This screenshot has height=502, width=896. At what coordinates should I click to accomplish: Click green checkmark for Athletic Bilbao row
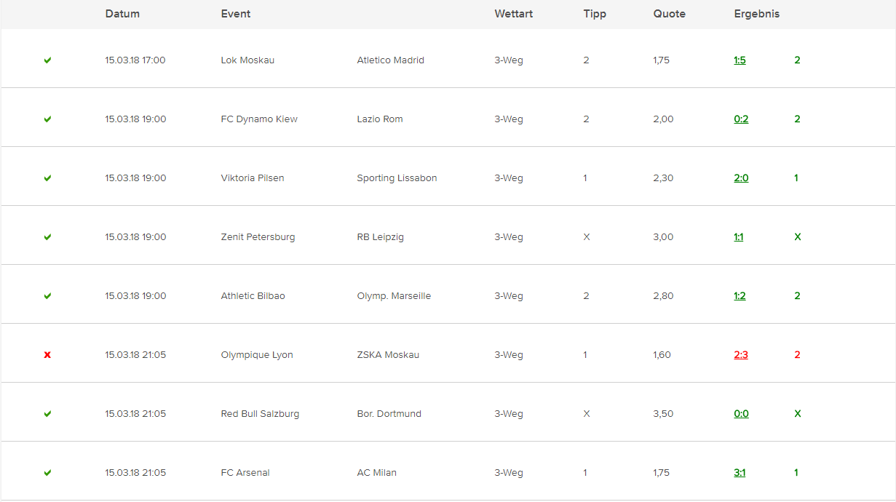47,296
